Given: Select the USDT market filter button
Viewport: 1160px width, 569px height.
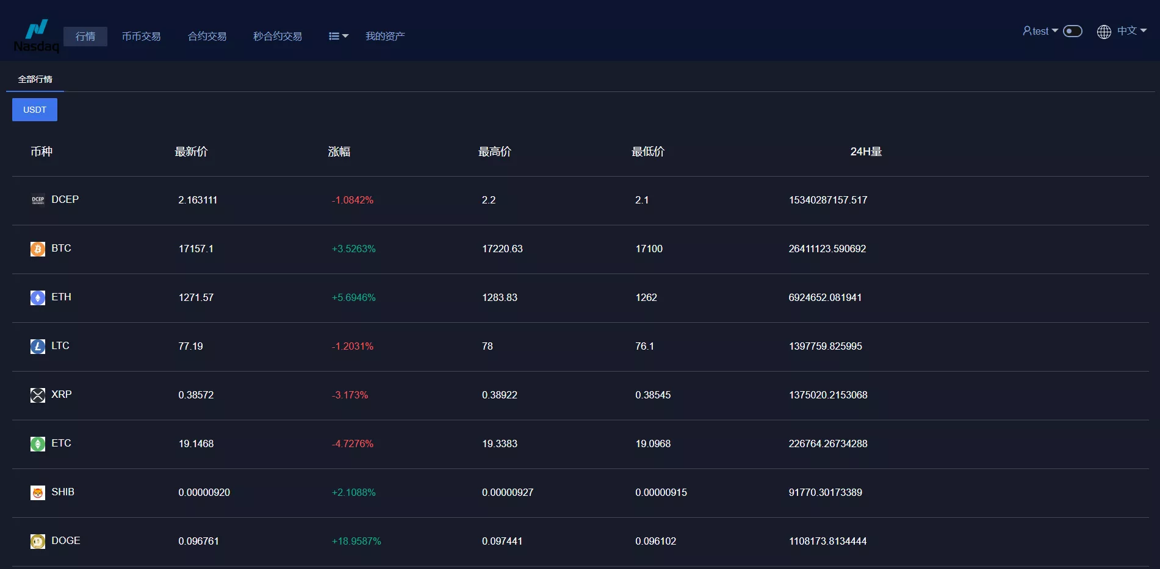Looking at the screenshot, I should tap(35, 110).
